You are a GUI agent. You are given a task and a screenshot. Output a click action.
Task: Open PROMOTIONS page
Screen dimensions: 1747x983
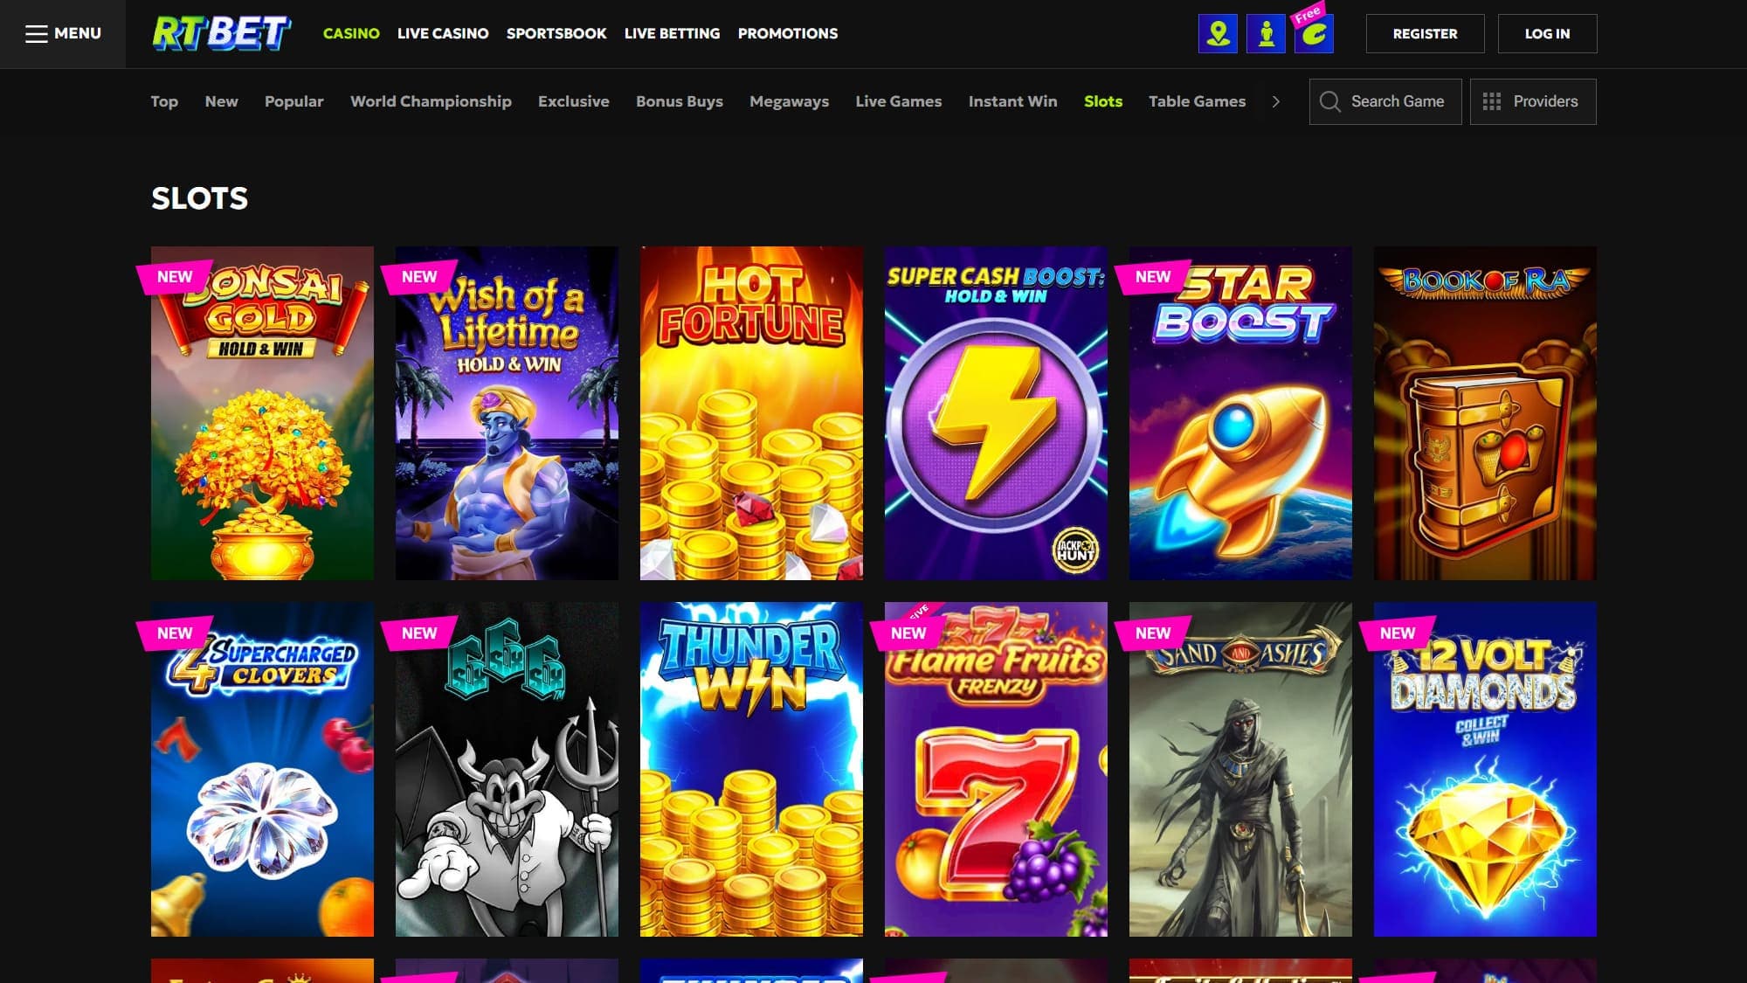click(788, 33)
